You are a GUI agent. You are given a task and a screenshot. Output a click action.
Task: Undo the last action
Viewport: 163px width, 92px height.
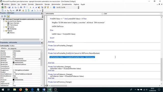point(24,7)
